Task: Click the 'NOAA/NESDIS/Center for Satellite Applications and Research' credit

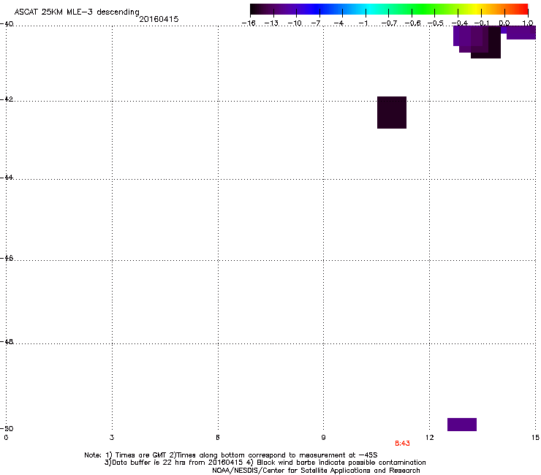Action: click(316, 471)
